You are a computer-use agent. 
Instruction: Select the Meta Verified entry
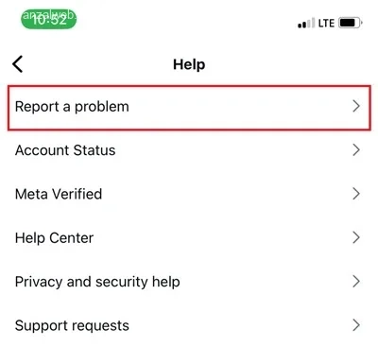59,194
